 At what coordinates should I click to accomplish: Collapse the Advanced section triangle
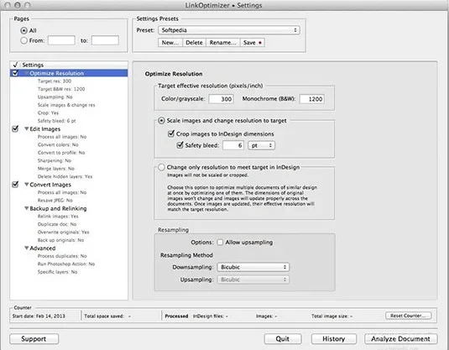(x=26, y=248)
